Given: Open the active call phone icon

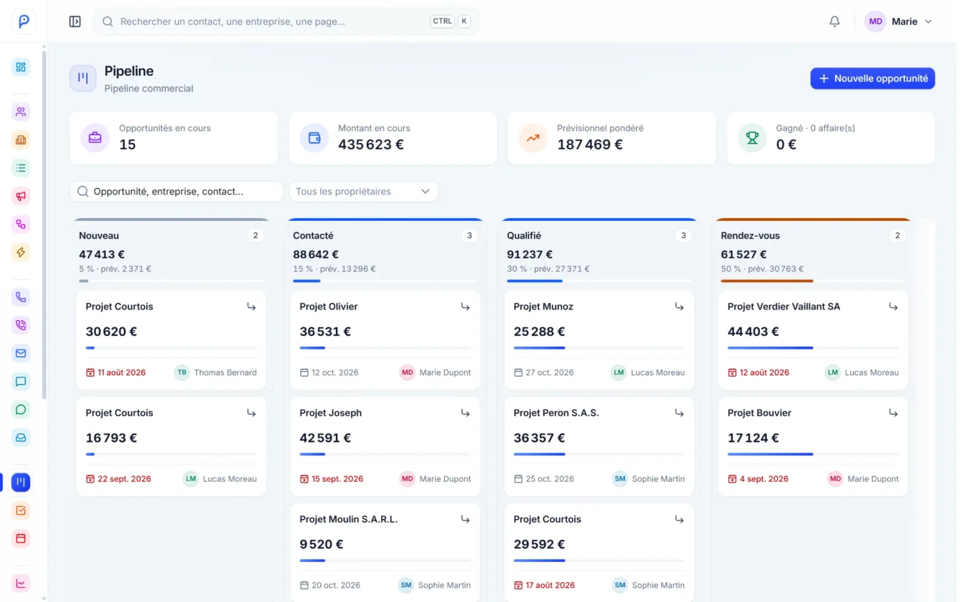Looking at the screenshot, I should (x=21, y=325).
